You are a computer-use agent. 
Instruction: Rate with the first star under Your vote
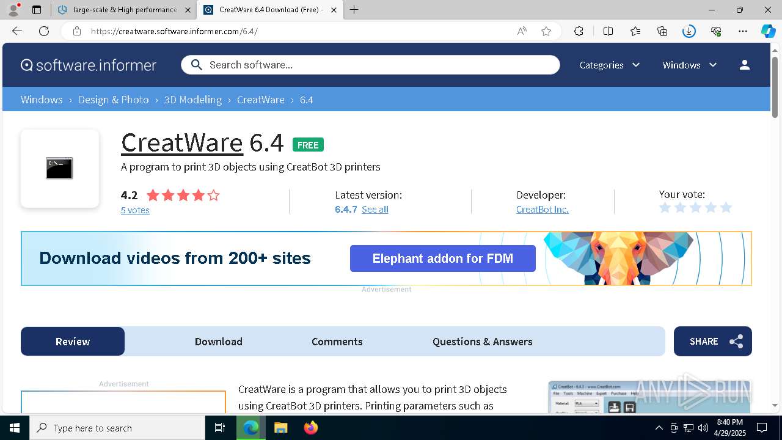[665, 208]
